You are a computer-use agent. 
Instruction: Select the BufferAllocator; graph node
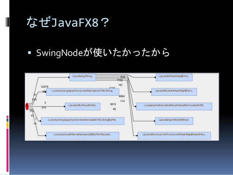point(83,136)
